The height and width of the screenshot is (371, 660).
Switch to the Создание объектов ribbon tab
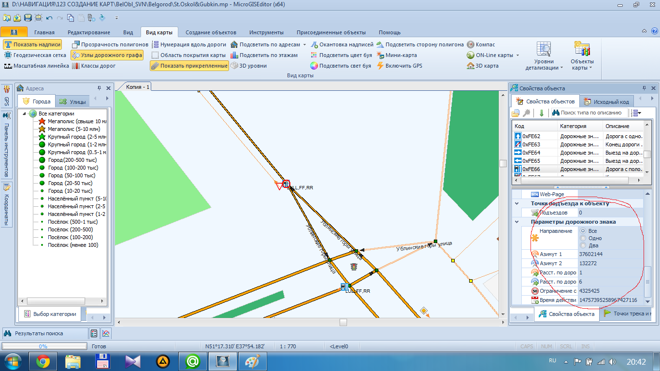211,32
